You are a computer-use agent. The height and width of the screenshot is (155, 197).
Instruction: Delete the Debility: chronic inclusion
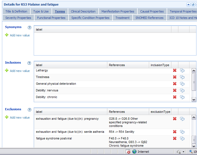point(175,97)
